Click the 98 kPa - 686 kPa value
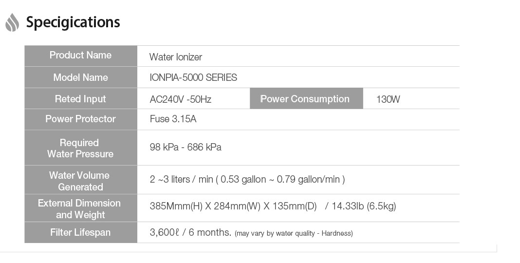Viewport: 520px width, 263px height. 186,147
